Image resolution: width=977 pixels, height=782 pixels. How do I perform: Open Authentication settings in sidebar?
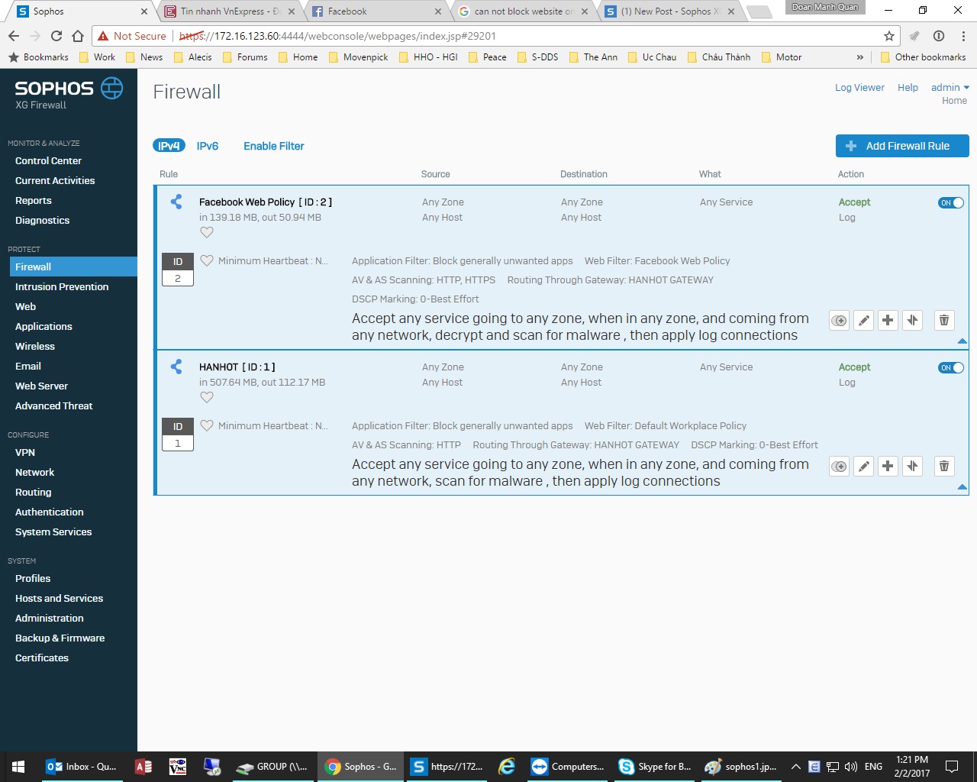point(50,512)
